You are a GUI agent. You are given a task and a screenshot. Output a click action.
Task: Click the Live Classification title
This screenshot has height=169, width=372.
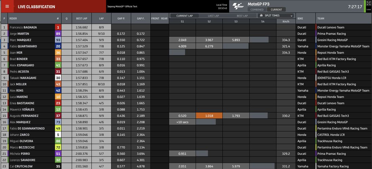pyautogui.click(x=36, y=7)
